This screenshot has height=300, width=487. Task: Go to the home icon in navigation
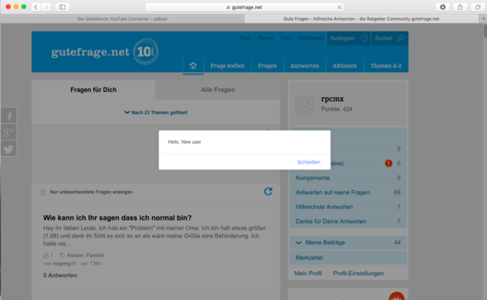(x=193, y=65)
